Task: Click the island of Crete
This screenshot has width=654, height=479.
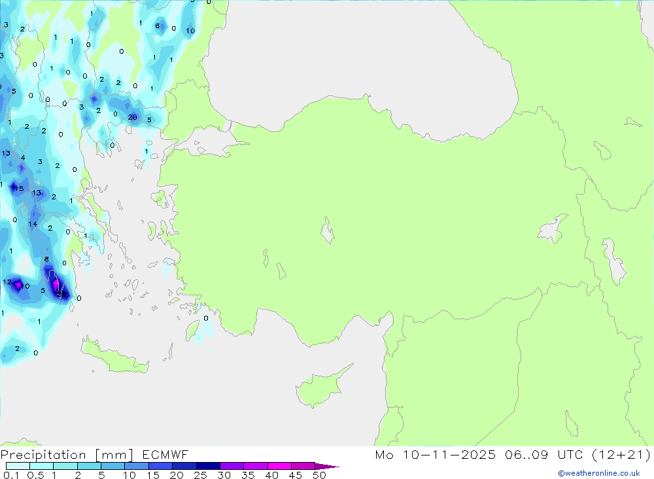Action: point(114,357)
